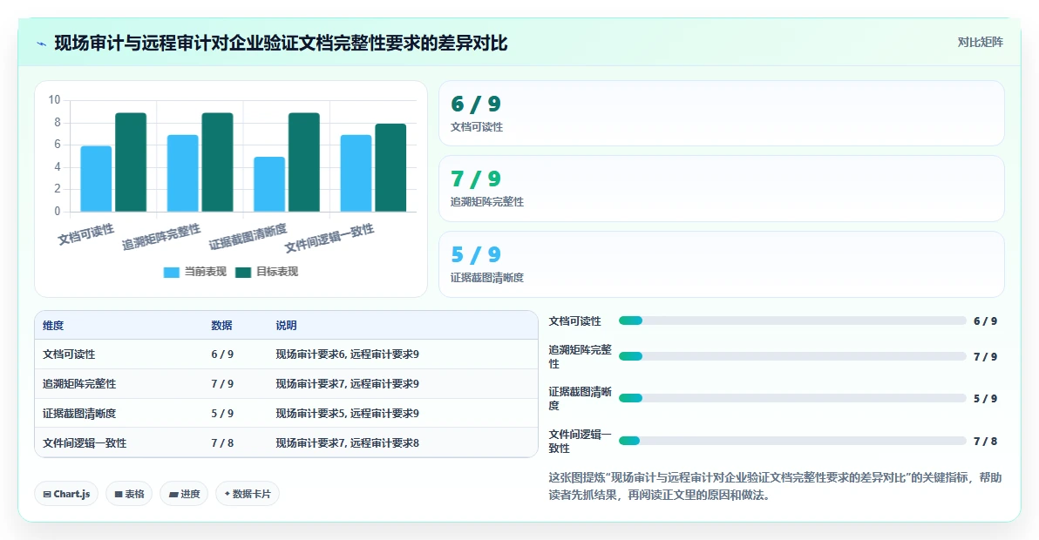The height and width of the screenshot is (540, 1039).
Task: Click the 追溯矩阵完整性 progress bar
Action: tap(792, 356)
